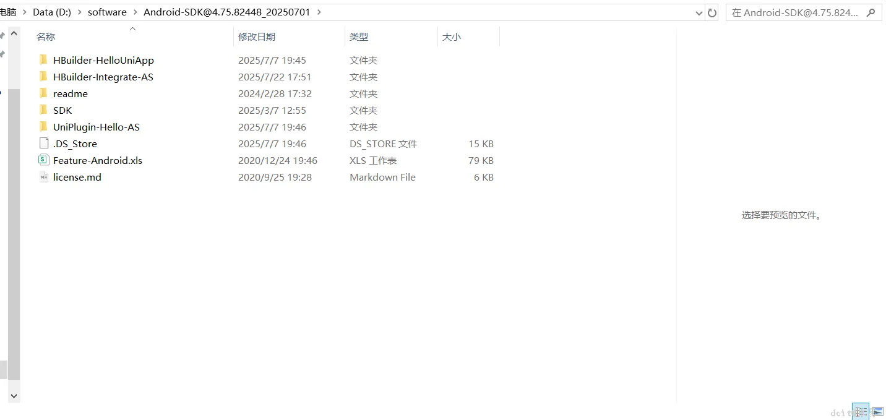Select the HBuilder-HelloUniApp folder name
The height and width of the screenshot is (420, 886).
103,60
